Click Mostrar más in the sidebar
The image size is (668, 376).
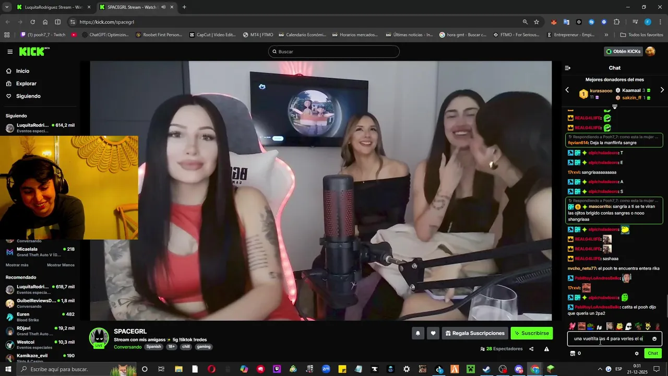[x=17, y=265]
